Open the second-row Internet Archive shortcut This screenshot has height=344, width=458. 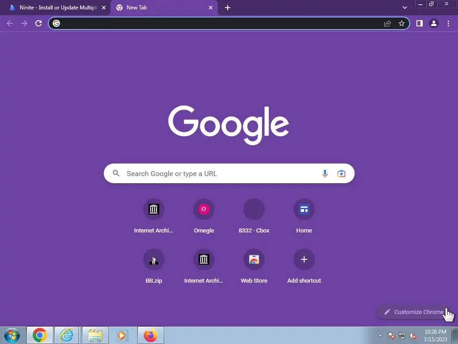(x=204, y=267)
